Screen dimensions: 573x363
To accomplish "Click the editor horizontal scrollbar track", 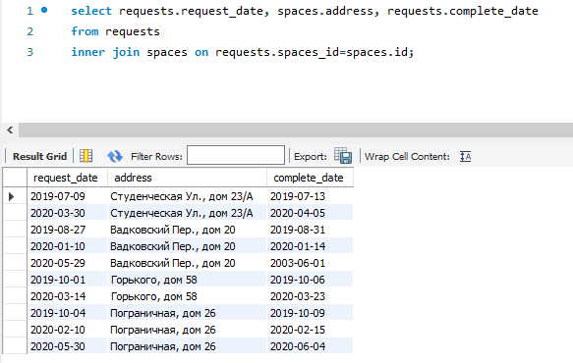I will (x=296, y=130).
